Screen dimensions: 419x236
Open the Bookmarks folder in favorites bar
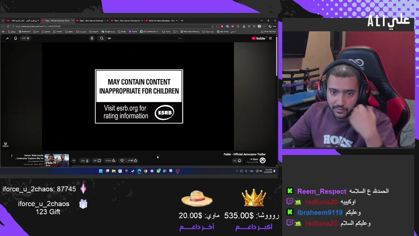(x=25, y=31)
